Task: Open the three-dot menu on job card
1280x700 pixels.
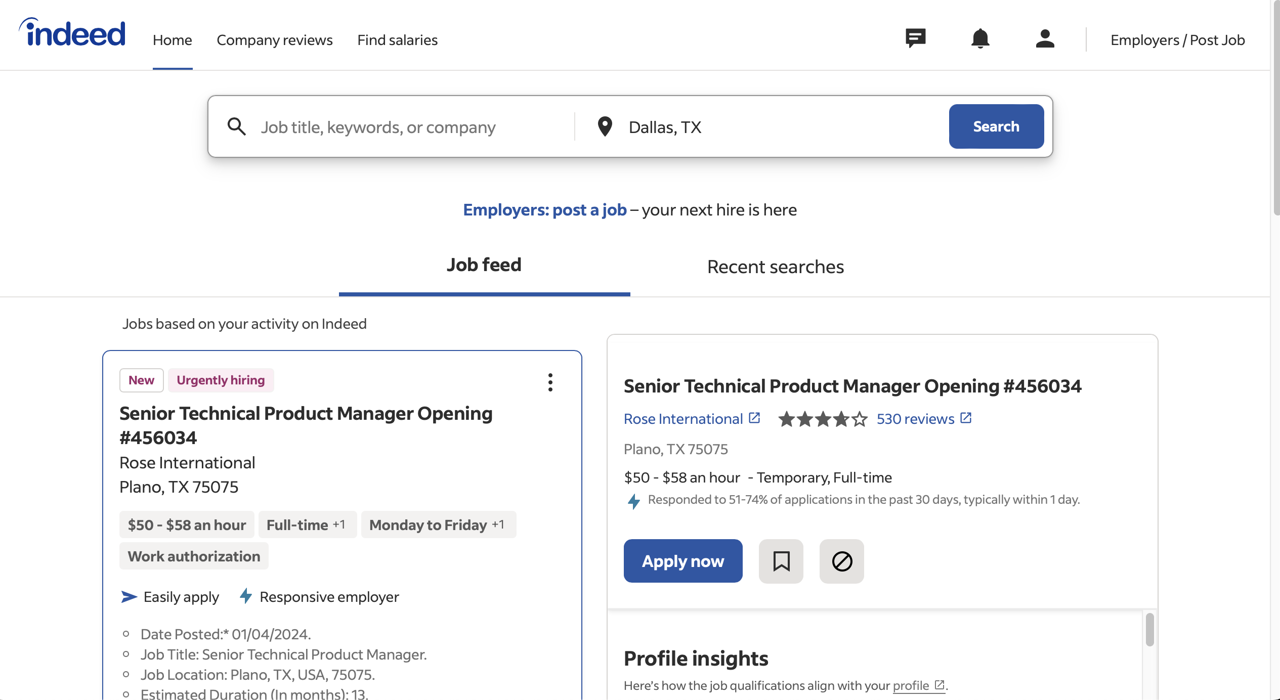Action: (550, 382)
